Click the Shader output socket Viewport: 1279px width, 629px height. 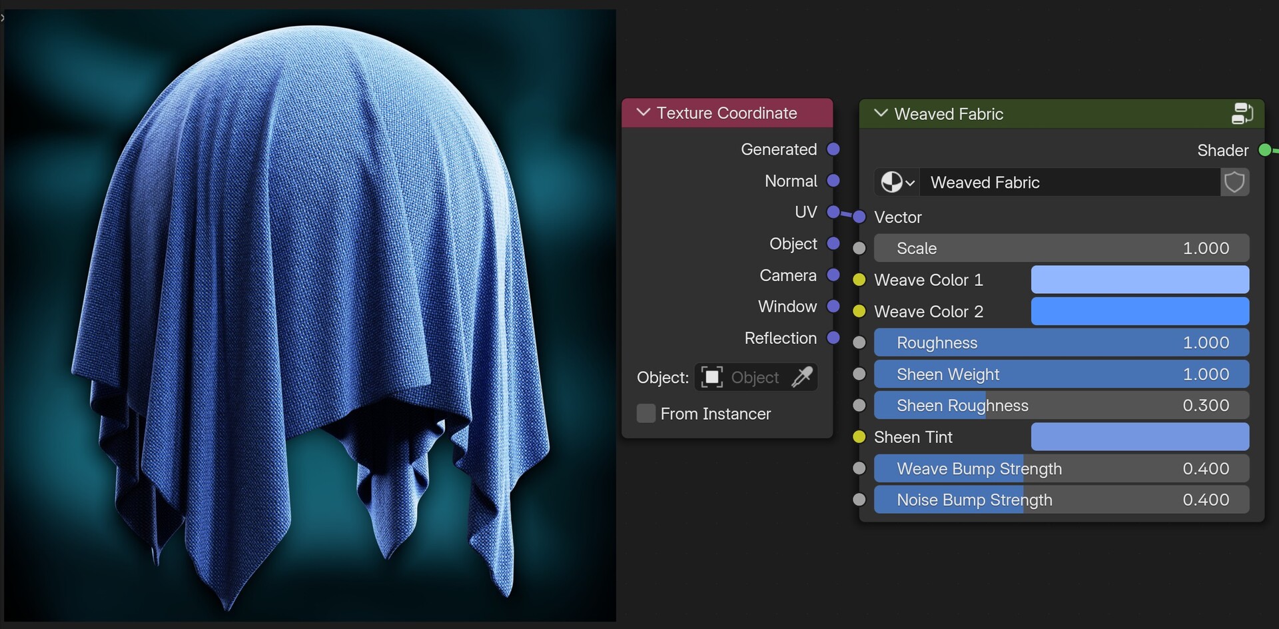click(1264, 150)
